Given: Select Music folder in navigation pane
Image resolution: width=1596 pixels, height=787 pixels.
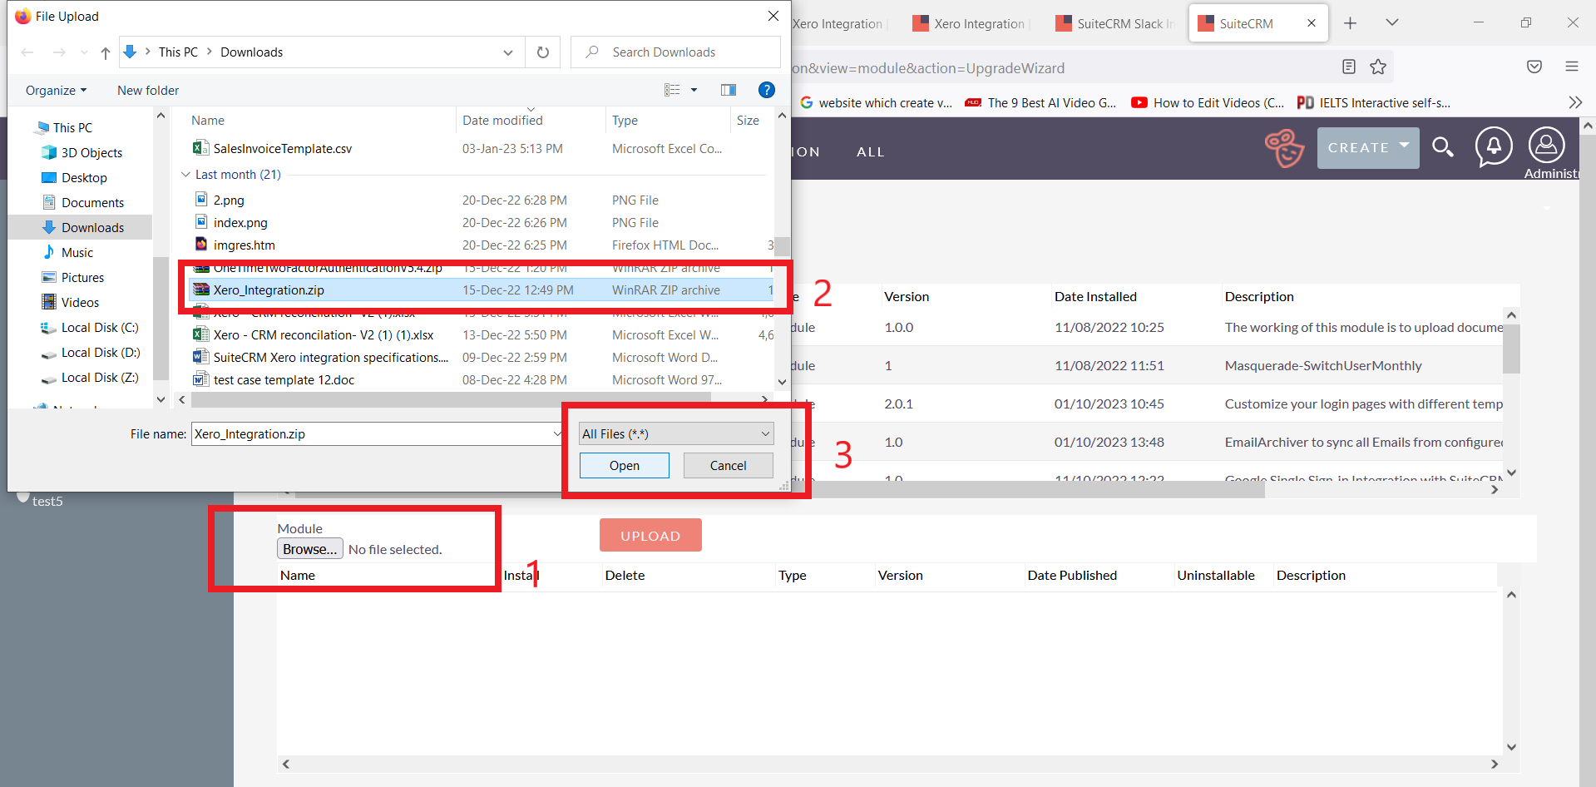Looking at the screenshot, I should point(77,253).
